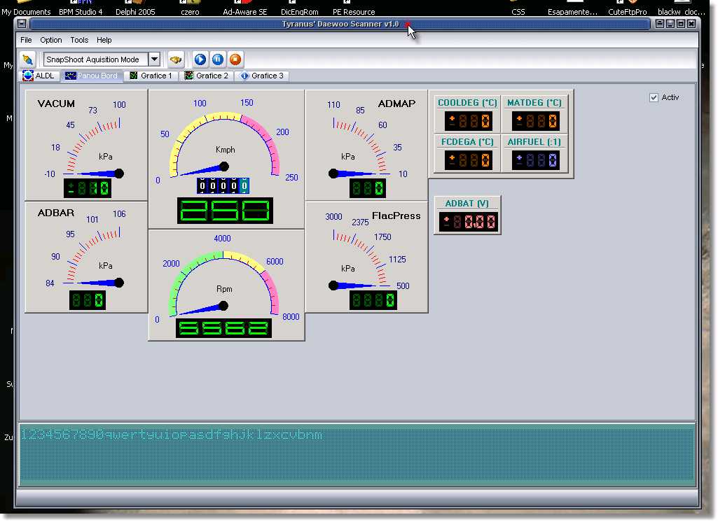Screen dimensions: 718x522
Task: Click the ADBAR green digital readout
Action: coord(88,301)
